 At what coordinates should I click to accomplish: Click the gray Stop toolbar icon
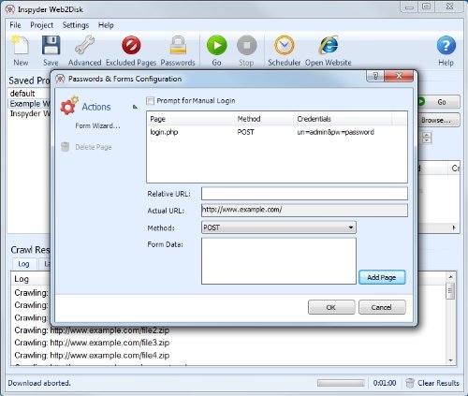pyautogui.click(x=246, y=46)
